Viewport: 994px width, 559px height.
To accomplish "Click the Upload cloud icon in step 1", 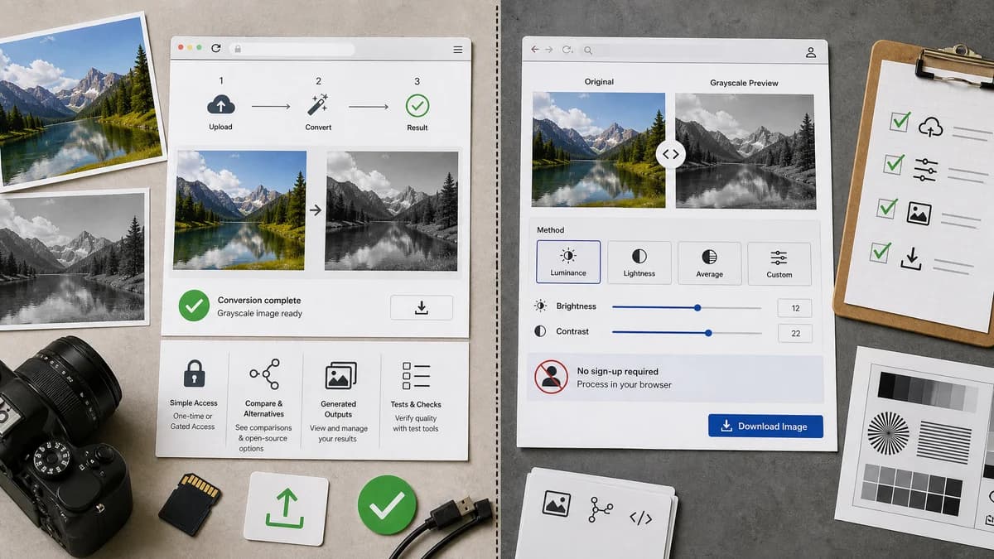I will [220, 104].
